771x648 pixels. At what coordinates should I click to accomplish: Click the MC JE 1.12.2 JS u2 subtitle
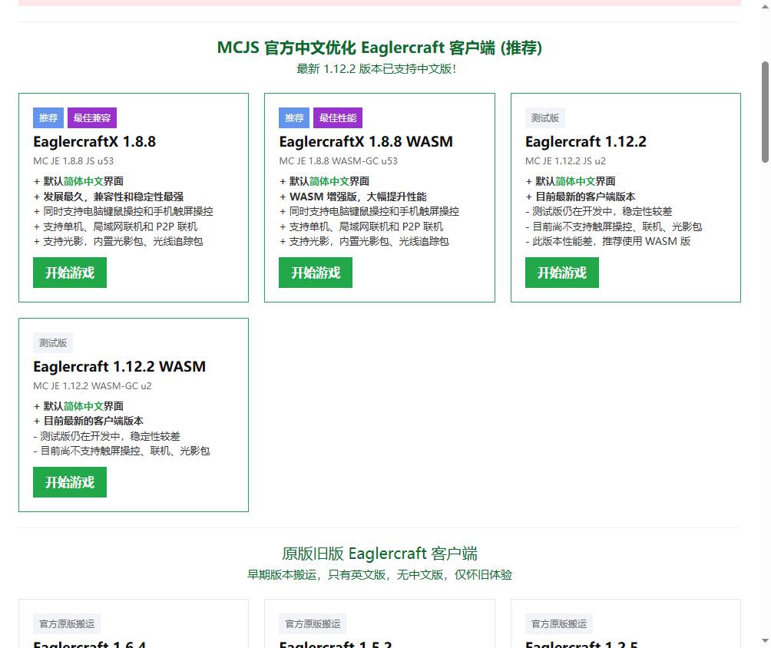click(x=565, y=160)
